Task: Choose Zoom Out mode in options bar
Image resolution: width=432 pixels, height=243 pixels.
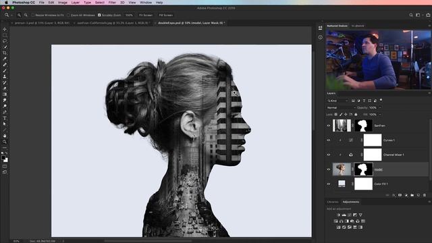Action: click(x=26, y=15)
